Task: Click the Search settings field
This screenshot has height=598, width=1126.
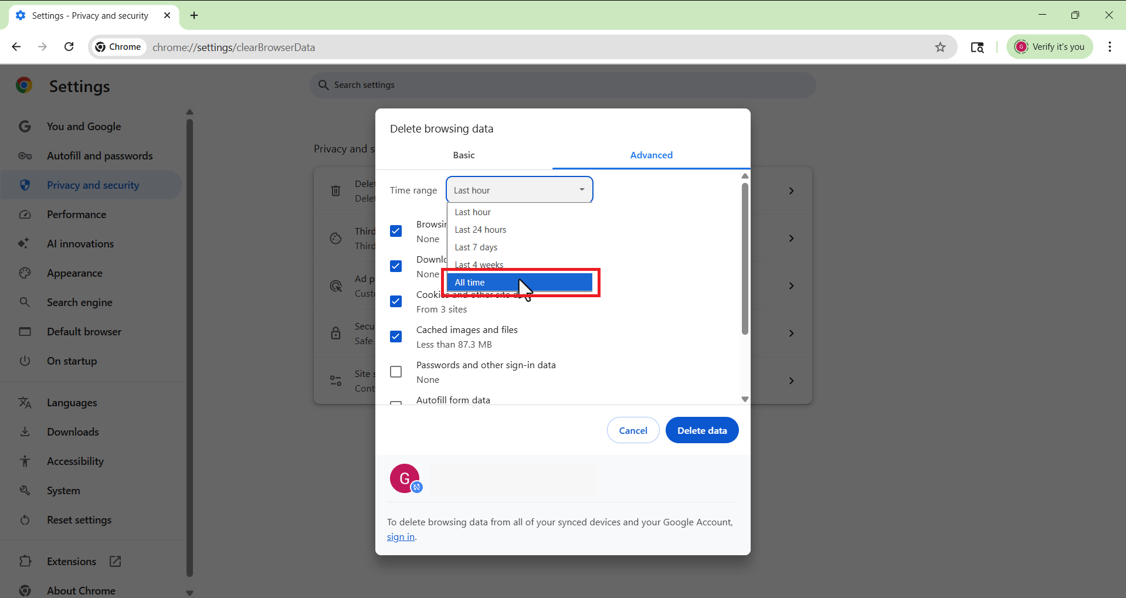Action: tap(562, 85)
